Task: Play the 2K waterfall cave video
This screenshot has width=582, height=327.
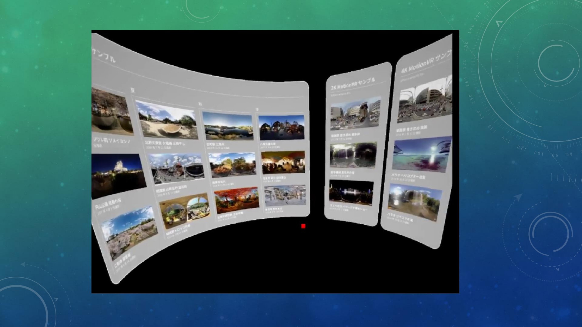Action: pyautogui.click(x=353, y=155)
